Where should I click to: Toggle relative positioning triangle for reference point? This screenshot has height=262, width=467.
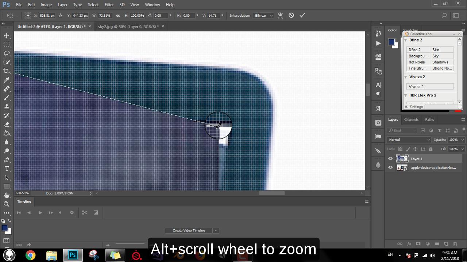coord(61,16)
